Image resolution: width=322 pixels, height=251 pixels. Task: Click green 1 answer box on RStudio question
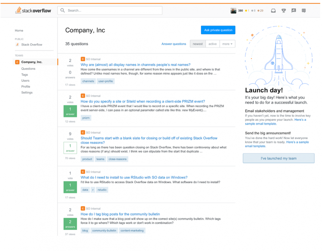coord(70,187)
